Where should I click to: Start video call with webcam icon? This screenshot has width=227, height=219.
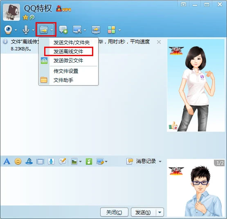pos(8,30)
